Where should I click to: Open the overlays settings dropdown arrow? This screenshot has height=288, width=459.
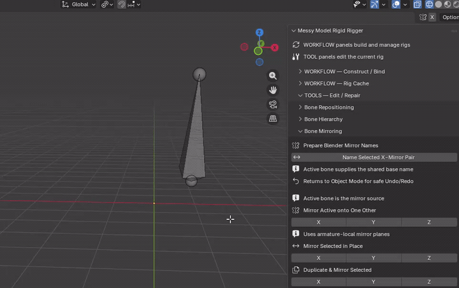click(x=405, y=4)
